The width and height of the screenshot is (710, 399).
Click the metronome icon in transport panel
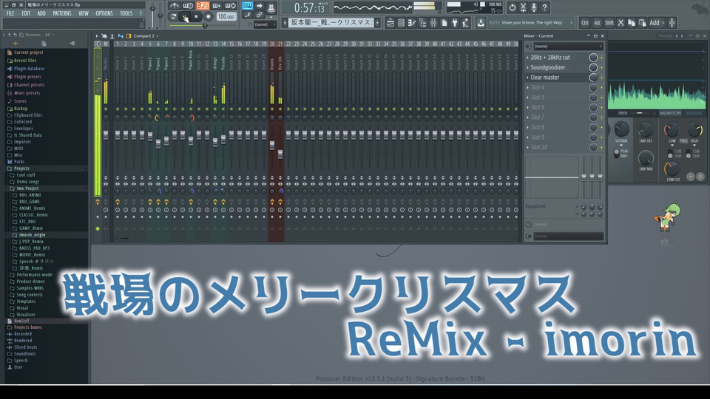click(x=175, y=6)
